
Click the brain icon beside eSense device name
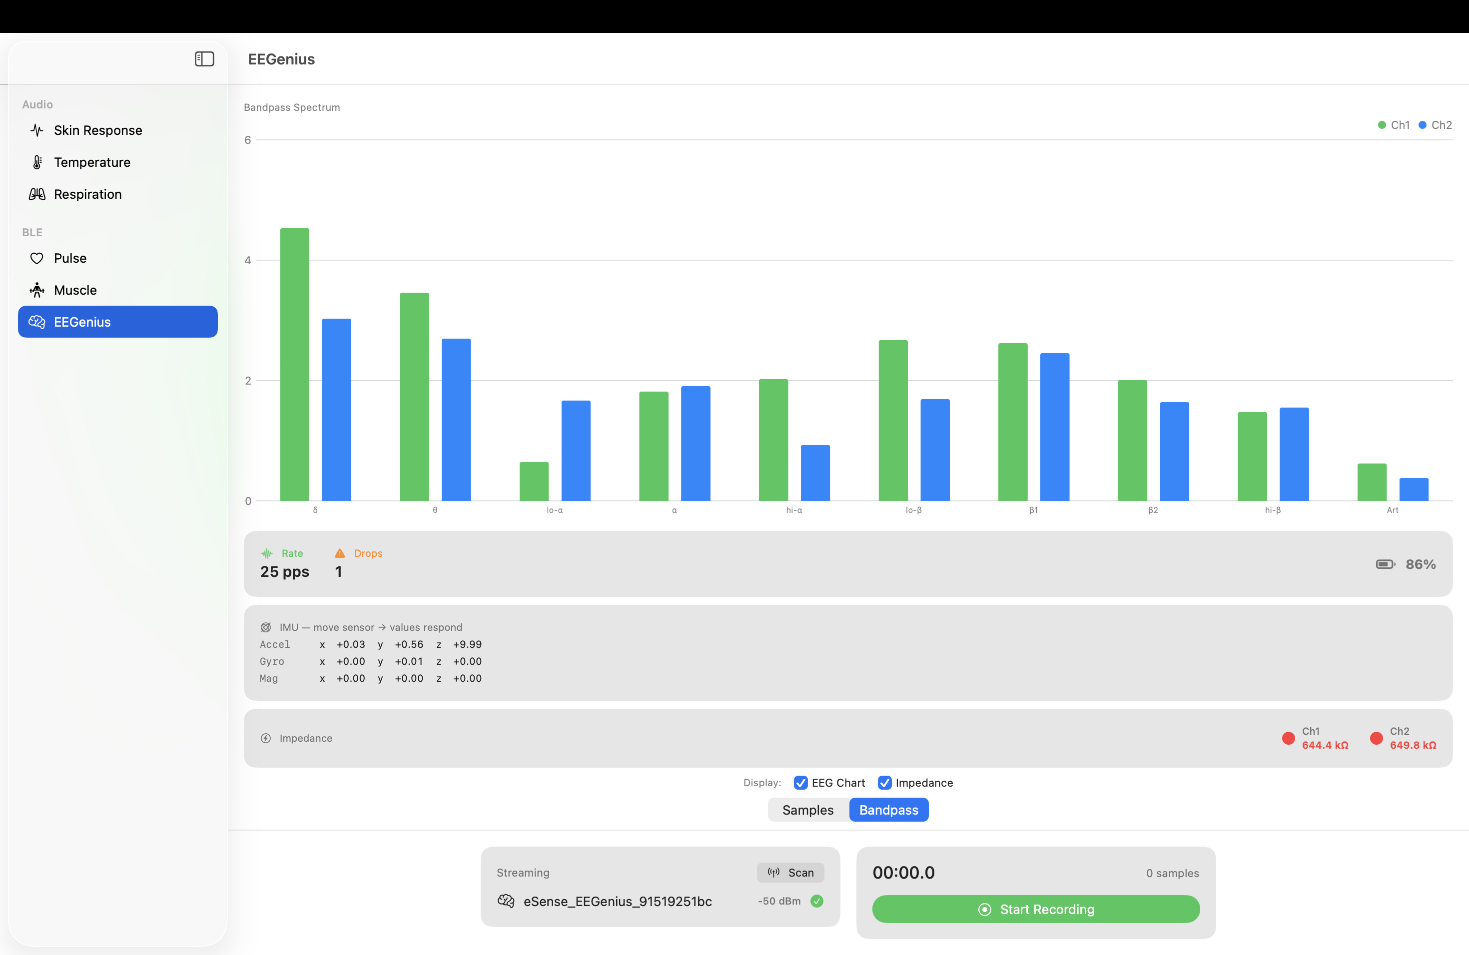tap(506, 902)
